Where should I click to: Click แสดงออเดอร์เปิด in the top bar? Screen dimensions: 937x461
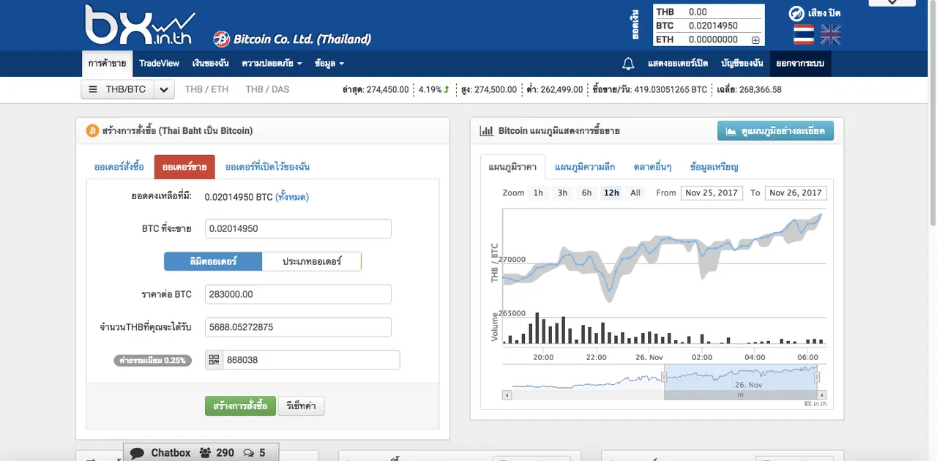tap(678, 64)
